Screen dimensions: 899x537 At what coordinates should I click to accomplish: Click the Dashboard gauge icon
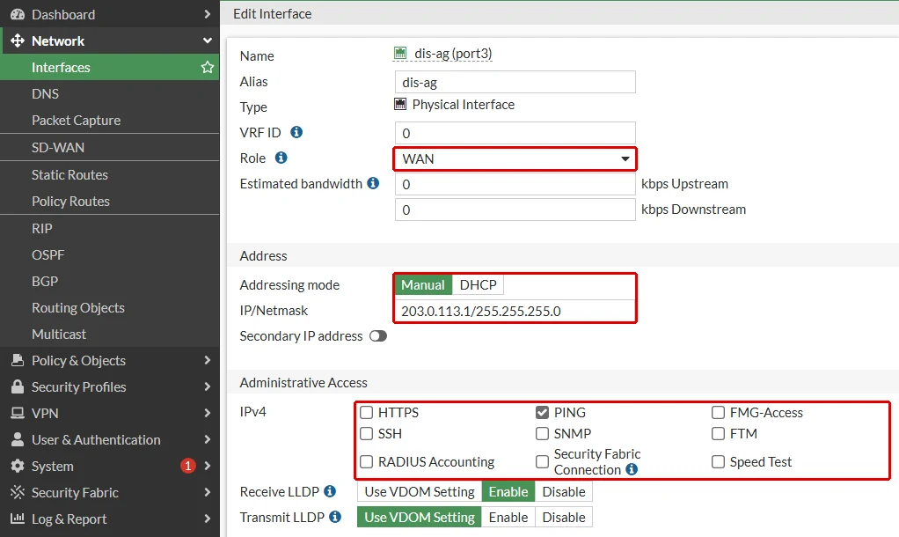(18, 14)
